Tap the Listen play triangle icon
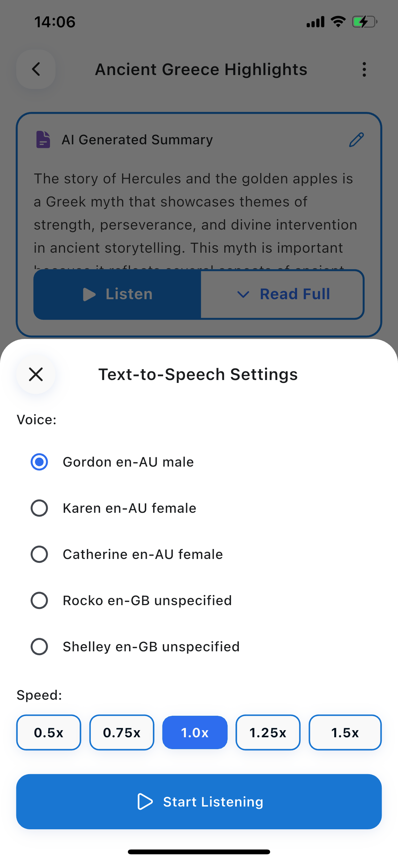This screenshot has width=398, height=862. [x=89, y=294]
